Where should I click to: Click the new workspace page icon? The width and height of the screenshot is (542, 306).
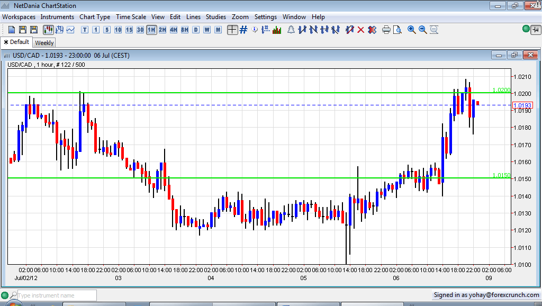tap(12, 30)
